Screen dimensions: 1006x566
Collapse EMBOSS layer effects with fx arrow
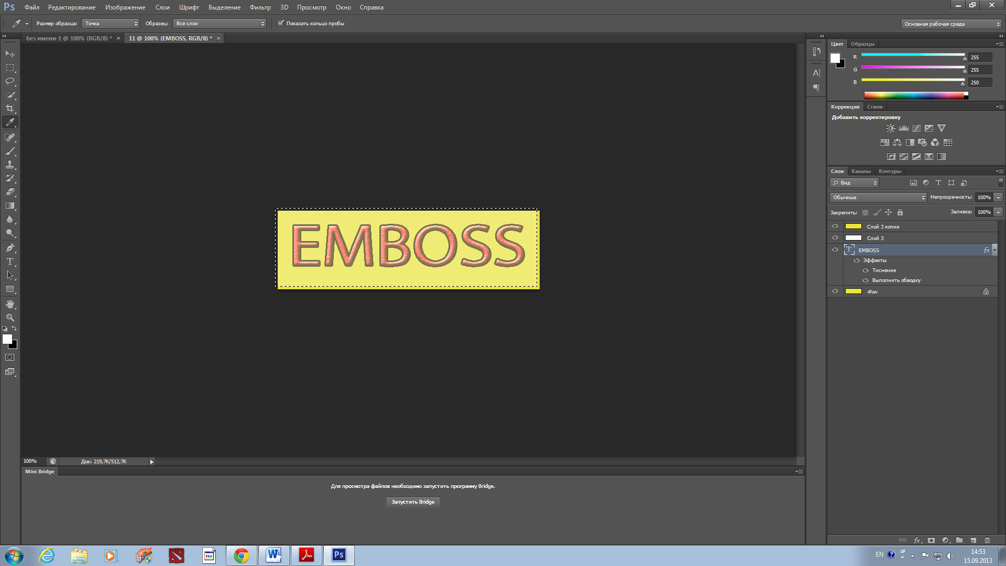click(x=995, y=251)
